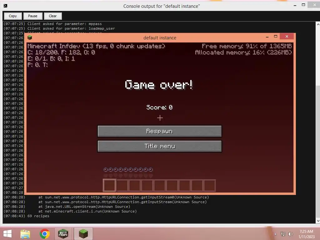
Task: Maximize the default instance window
Action: pyautogui.click(x=276, y=37)
